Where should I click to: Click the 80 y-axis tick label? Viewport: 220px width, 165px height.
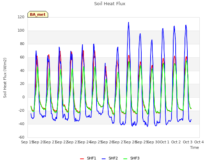tap(22, 44)
